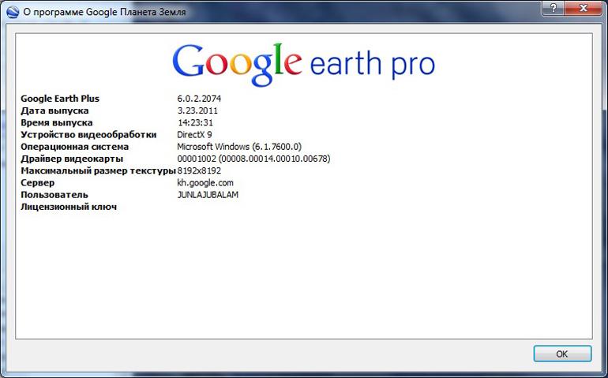The width and height of the screenshot is (608, 378).
Task: Click the help question mark button
Action: [x=554, y=8]
